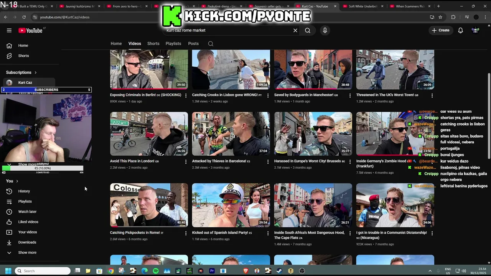Viewport: 491px width, 276px height.
Task: Go back in browser history
Action: point(5,17)
